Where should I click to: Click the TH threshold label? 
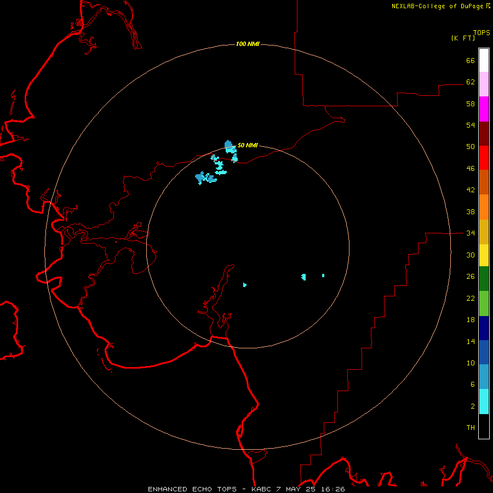(471, 427)
